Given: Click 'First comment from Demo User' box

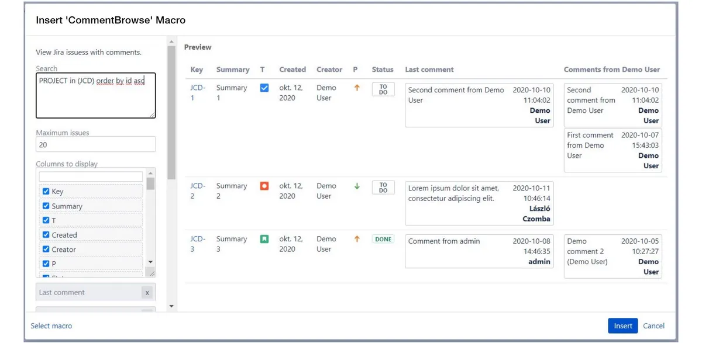Looking at the screenshot, I should pos(612,150).
